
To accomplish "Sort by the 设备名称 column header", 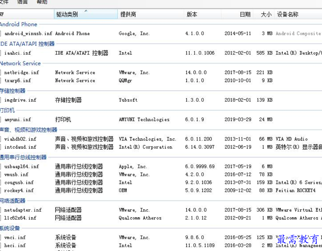I will coord(298,14).
